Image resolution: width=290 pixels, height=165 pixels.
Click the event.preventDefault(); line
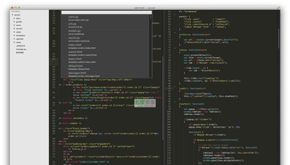point(197,55)
